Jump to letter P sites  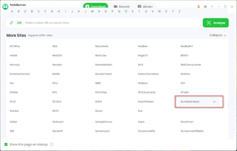(x=112, y=11)
